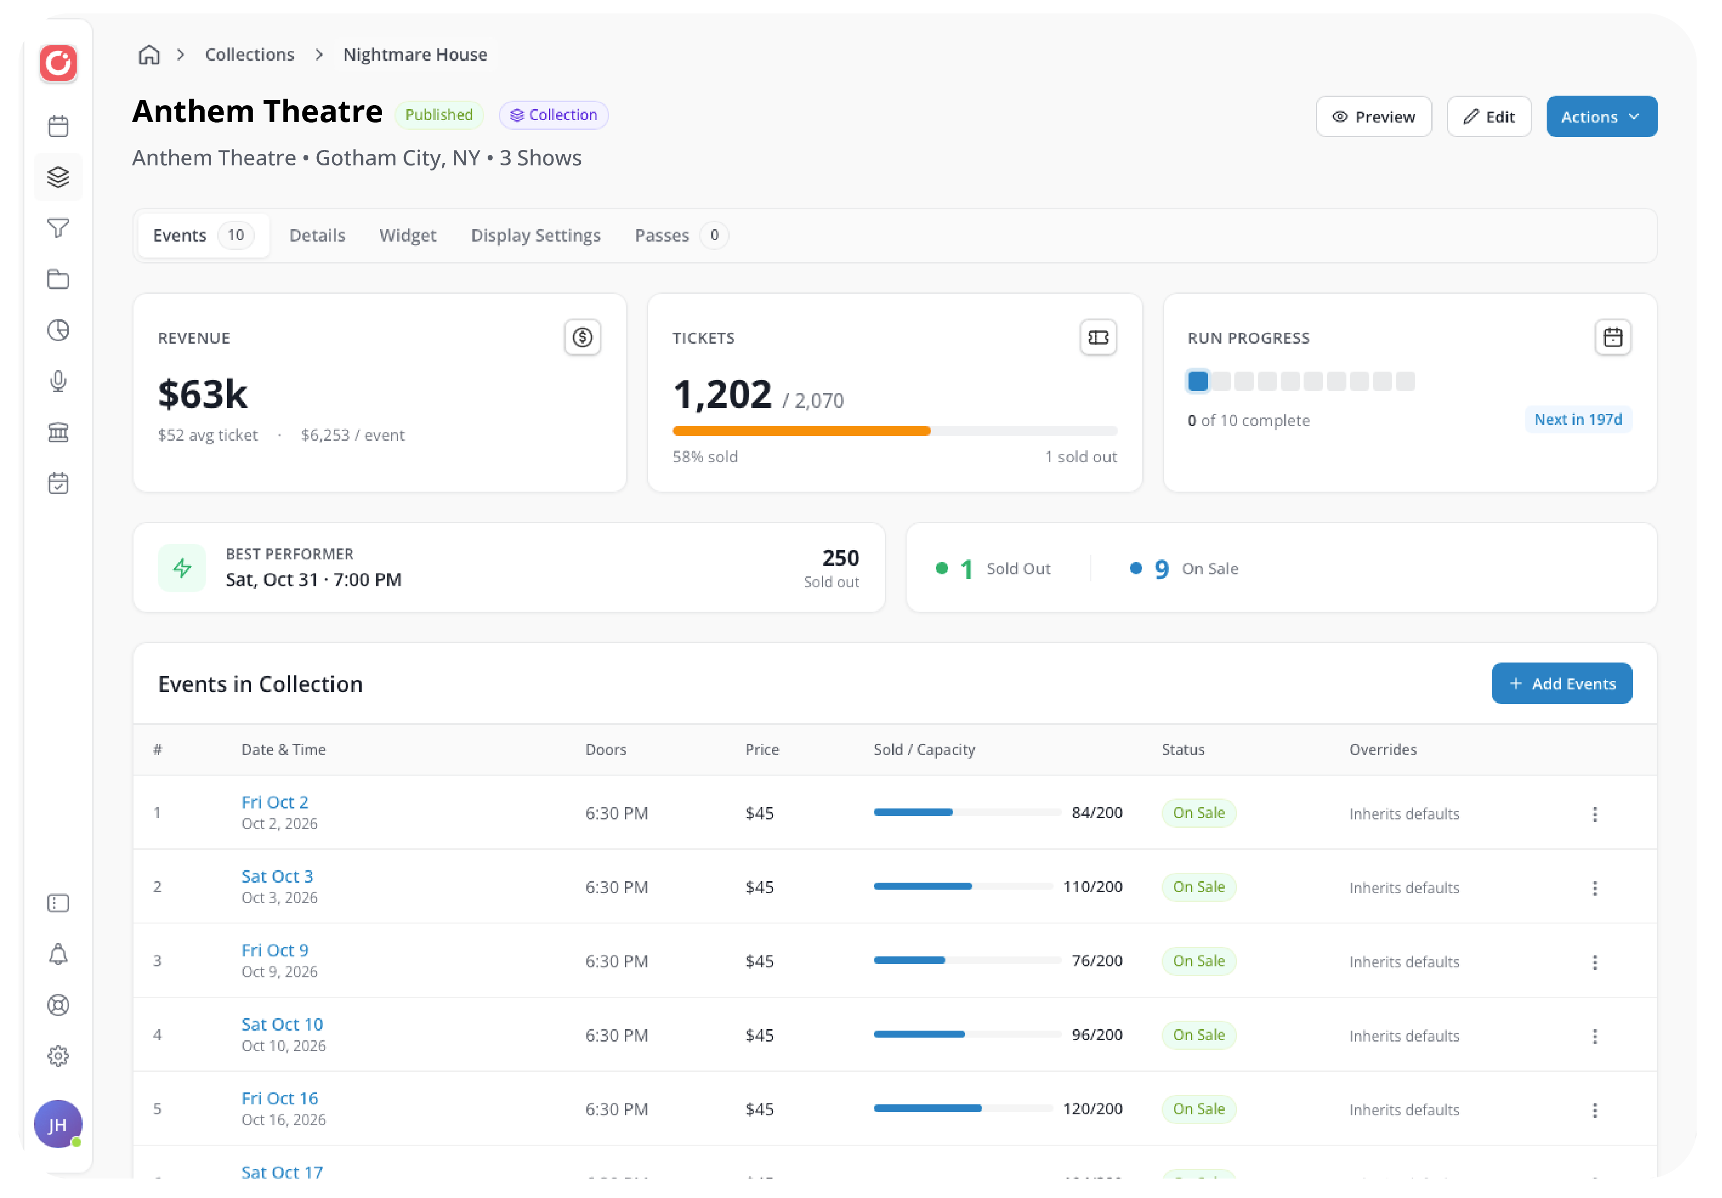Click the stacked layers collections sidebar icon
Image resolution: width=1722 pixels, height=1198 pixels.
(x=58, y=177)
